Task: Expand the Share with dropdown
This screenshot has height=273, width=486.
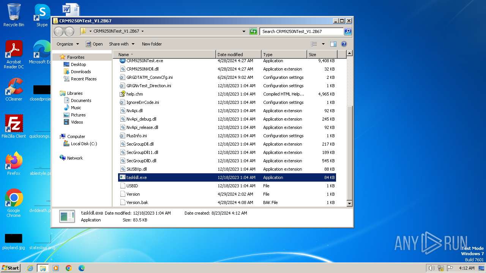Action: 121,44
